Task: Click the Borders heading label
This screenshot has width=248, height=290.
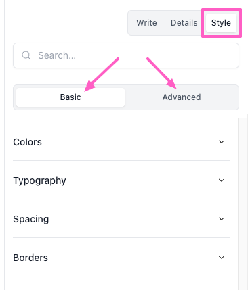Action: 30,258
